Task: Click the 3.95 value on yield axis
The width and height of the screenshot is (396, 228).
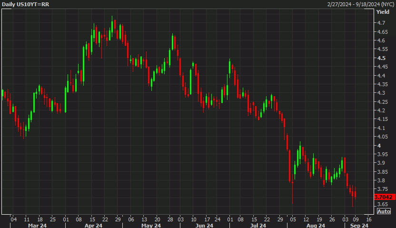Action: (382, 154)
